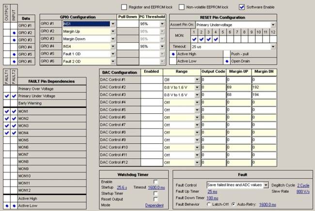
Task: Click the Slew Rate 800 V/s link
Action: click(303, 192)
